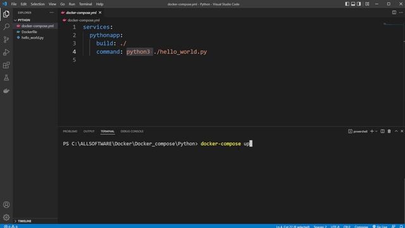405x228 pixels.
Task: Change CRLF end-of-line sequence
Action: [347, 226]
